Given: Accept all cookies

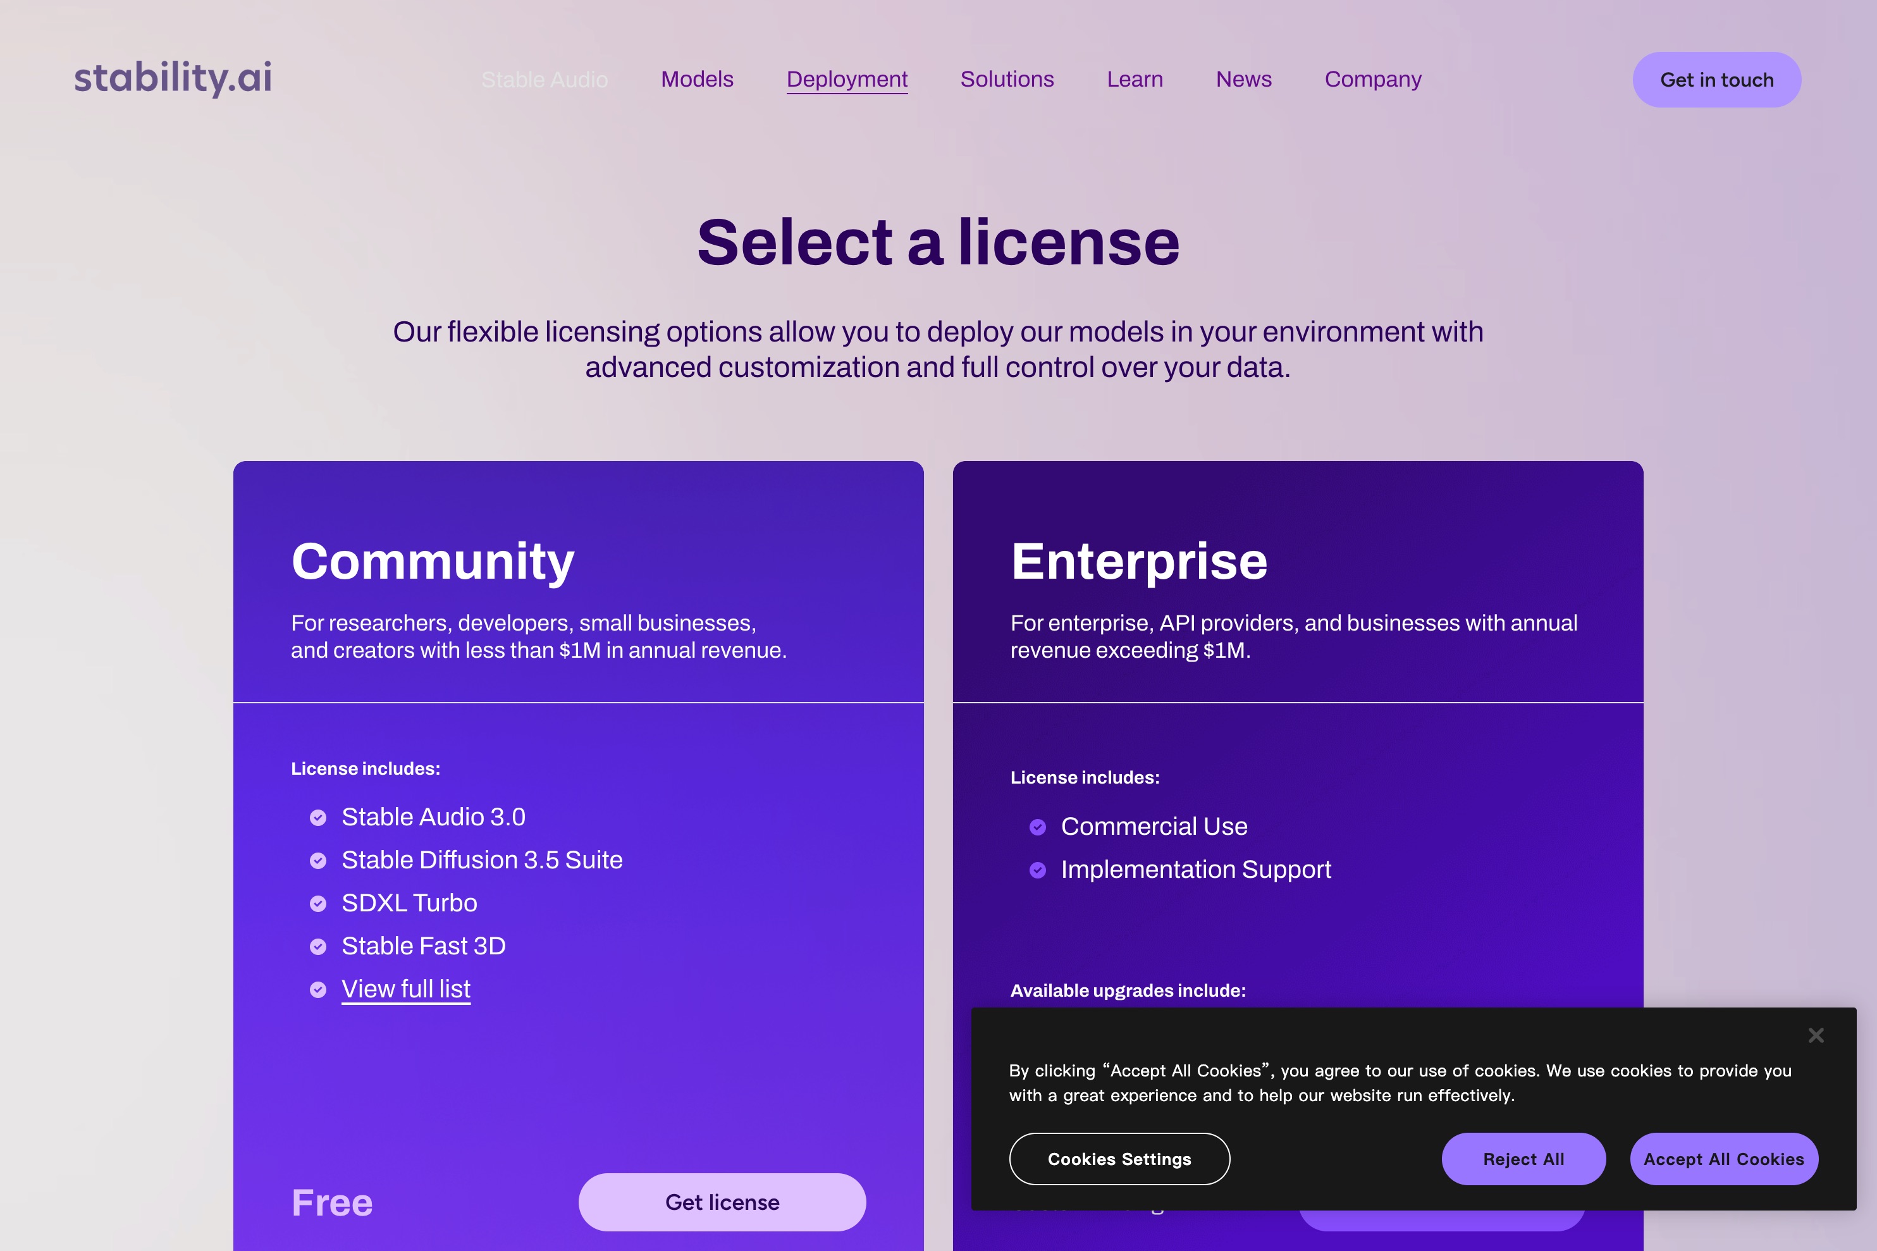Looking at the screenshot, I should tap(1724, 1159).
